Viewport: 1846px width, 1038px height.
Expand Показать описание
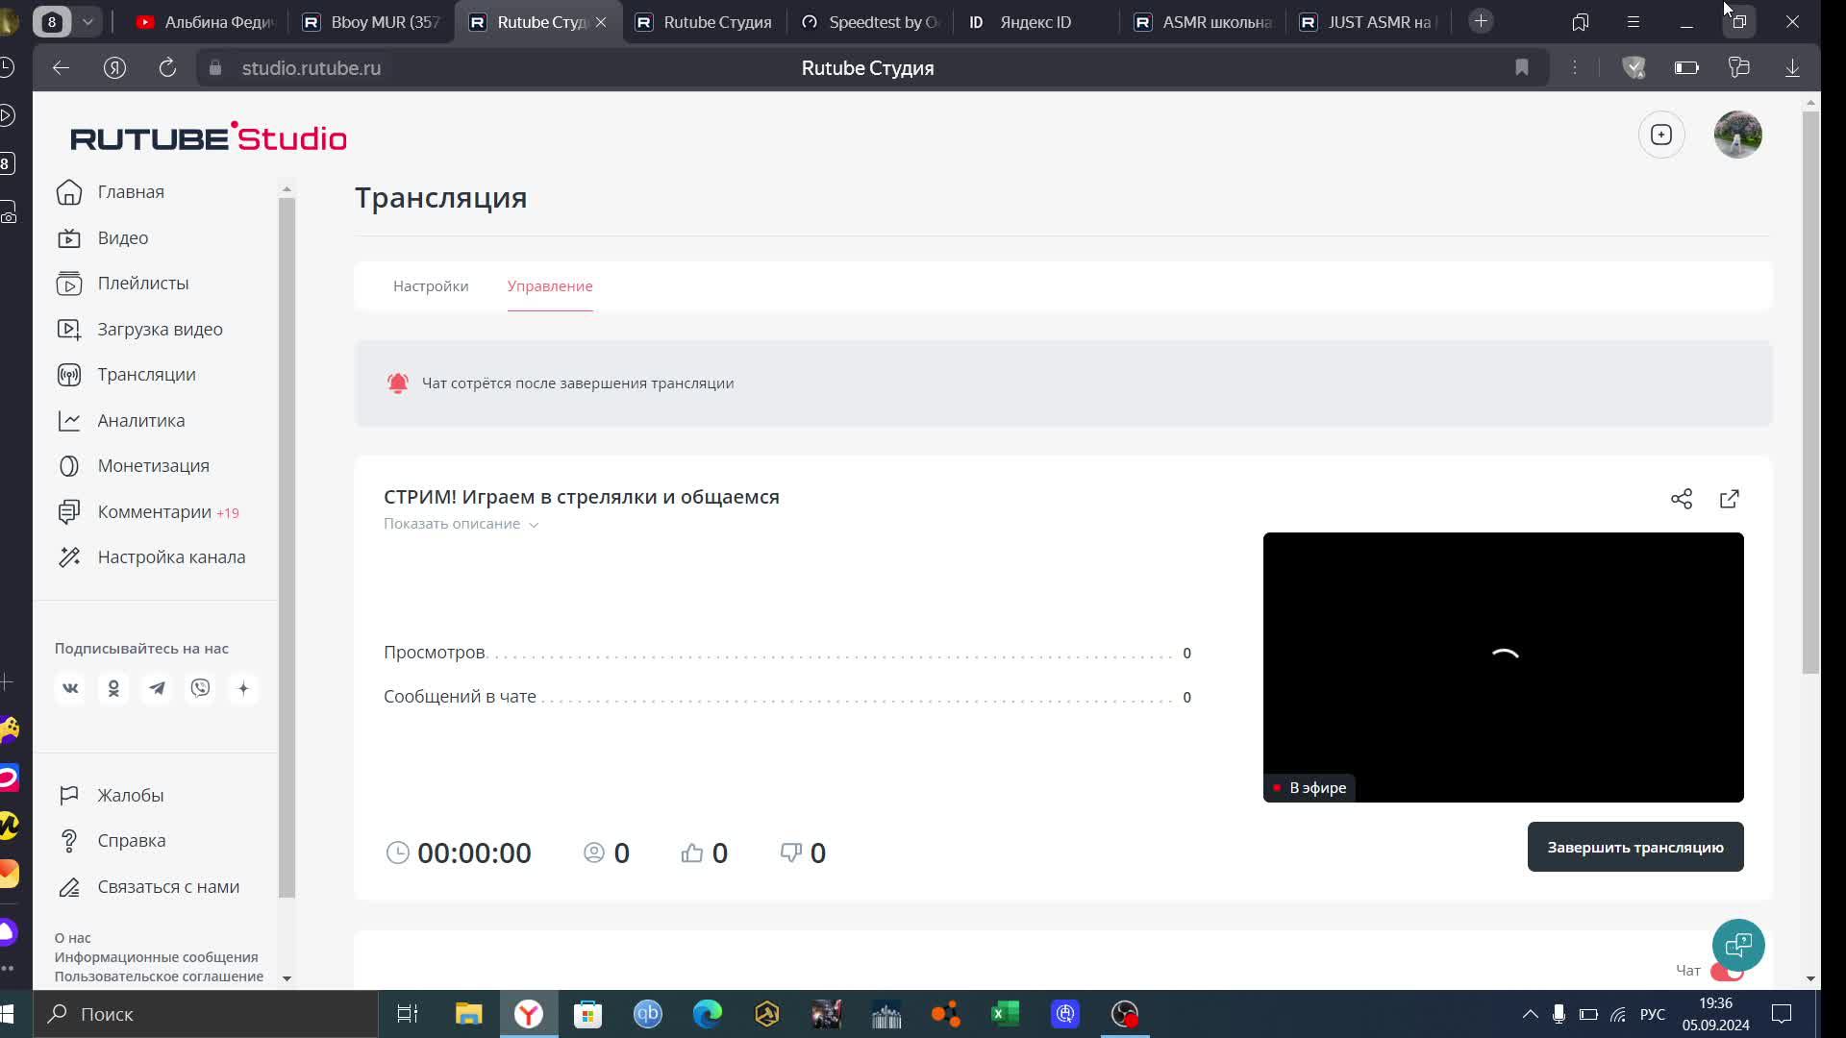point(461,524)
